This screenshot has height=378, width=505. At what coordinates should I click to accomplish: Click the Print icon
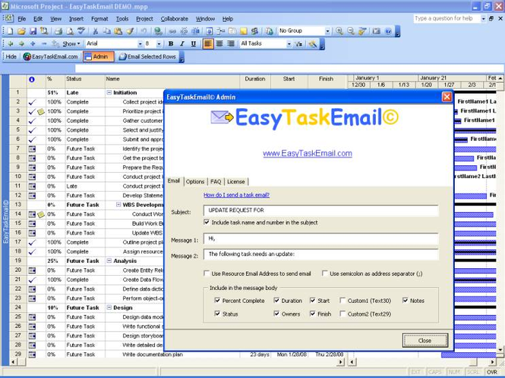click(58, 31)
